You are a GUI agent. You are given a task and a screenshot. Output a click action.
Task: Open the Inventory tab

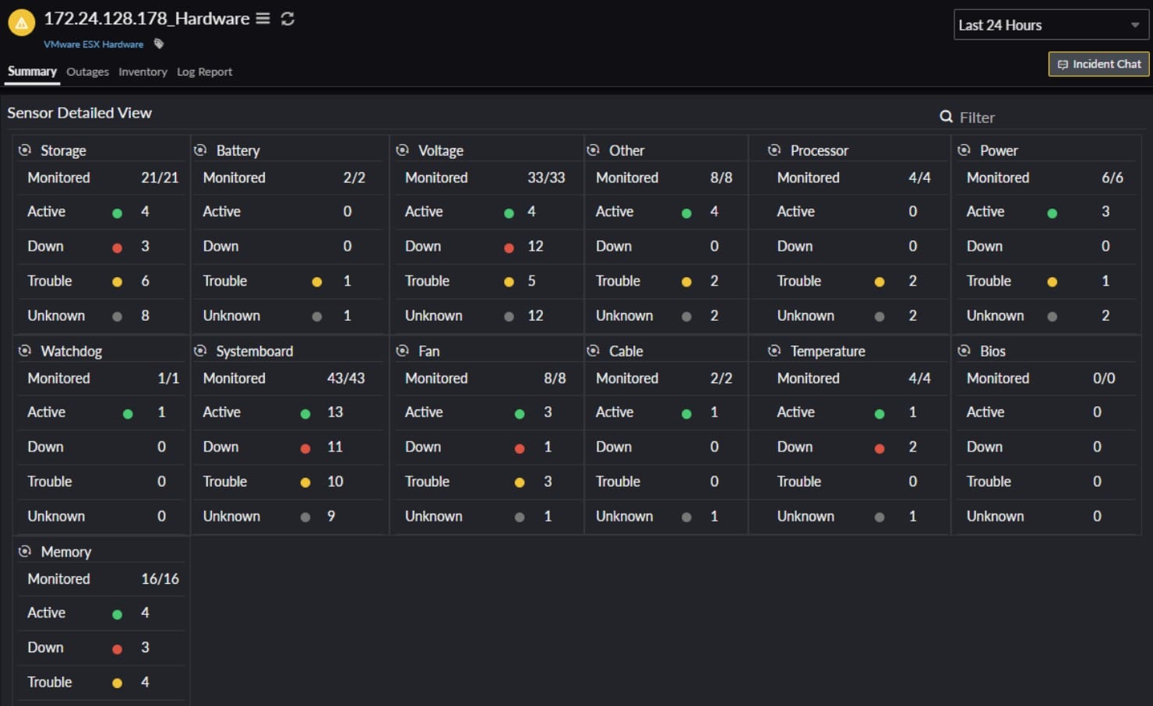[x=143, y=72]
